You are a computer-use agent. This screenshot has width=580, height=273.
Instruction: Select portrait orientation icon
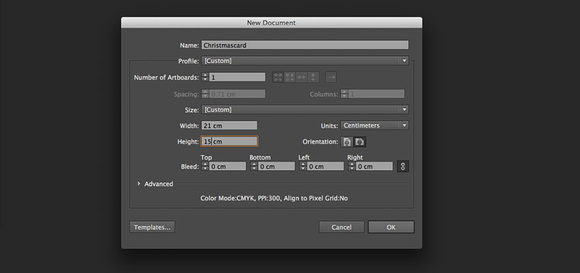pyautogui.click(x=347, y=142)
